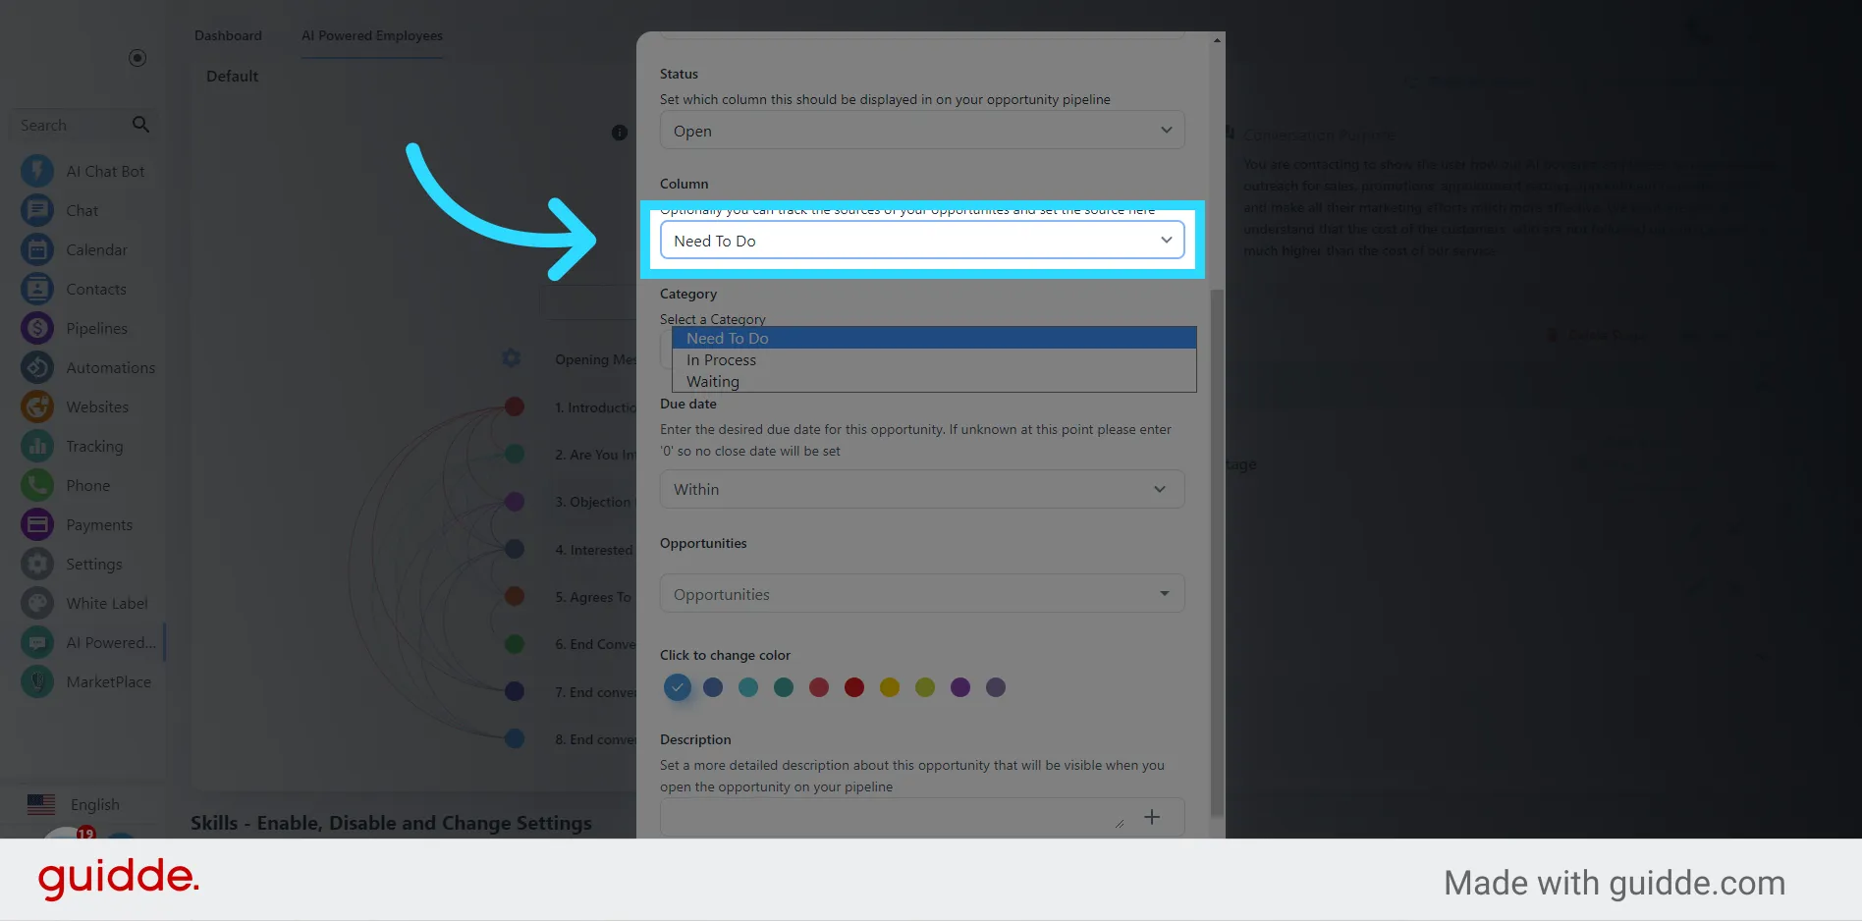This screenshot has width=1862, height=921.
Task: Open the Settings gear sidebar icon
Action: (x=37, y=564)
